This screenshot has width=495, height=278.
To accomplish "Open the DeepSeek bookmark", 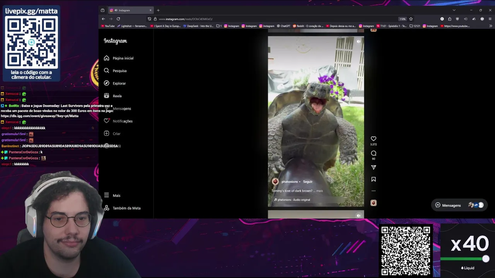I will coord(198,26).
